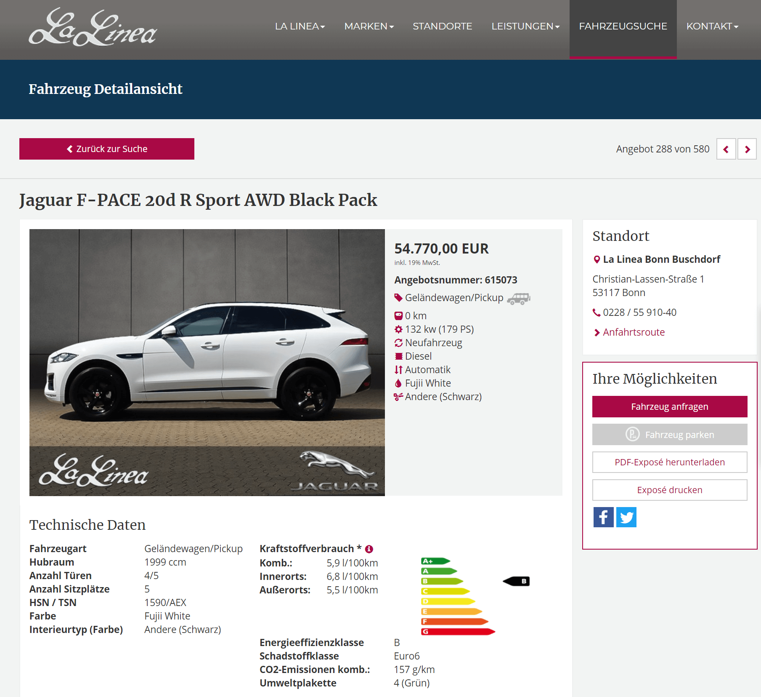Click the gear icon beside 132 kw

click(x=398, y=329)
